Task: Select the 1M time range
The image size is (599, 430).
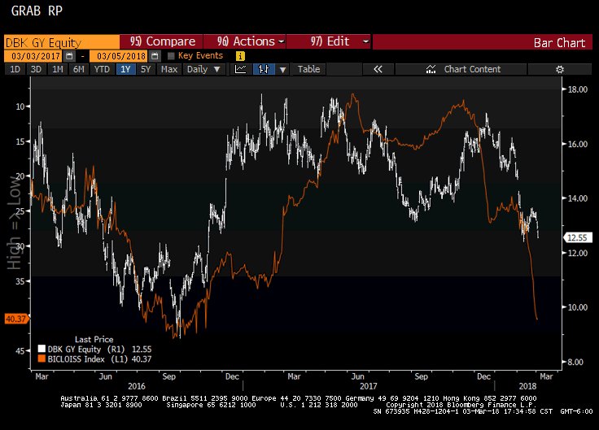Action: (x=57, y=69)
